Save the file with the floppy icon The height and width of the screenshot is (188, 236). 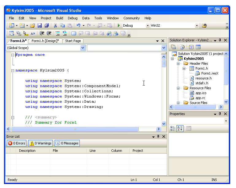click(39, 25)
